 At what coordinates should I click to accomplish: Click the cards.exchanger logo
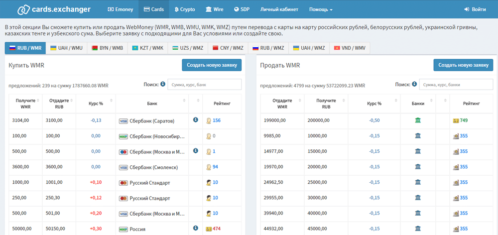[x=54, y=9]
